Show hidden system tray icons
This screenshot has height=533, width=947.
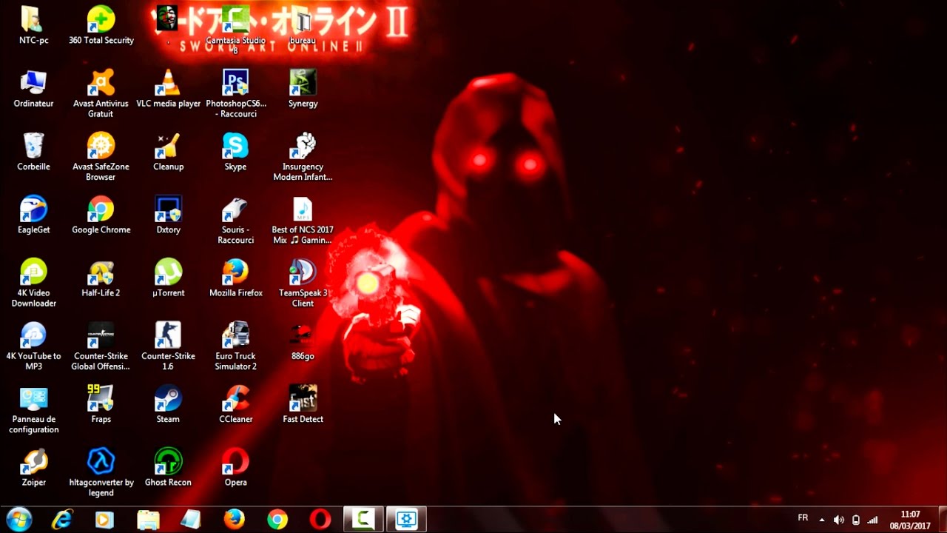click(821, 520)
